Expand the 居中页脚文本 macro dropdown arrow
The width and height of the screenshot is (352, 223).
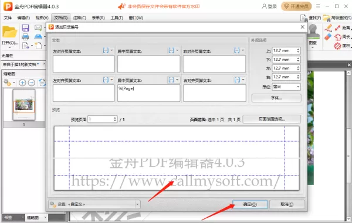coord(177,80)
